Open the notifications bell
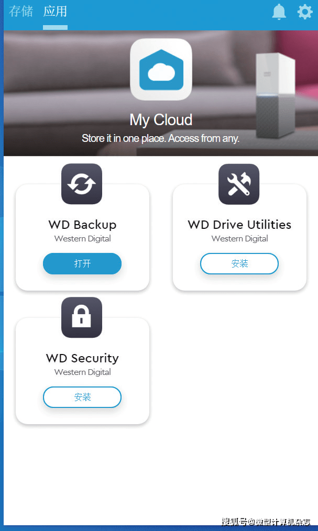The height and width of the screenshot is (531, 318). 279,12
